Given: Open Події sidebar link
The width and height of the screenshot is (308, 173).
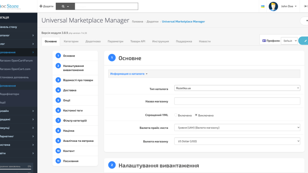Looking at the screenshot, I should click(x=18, y=102).
